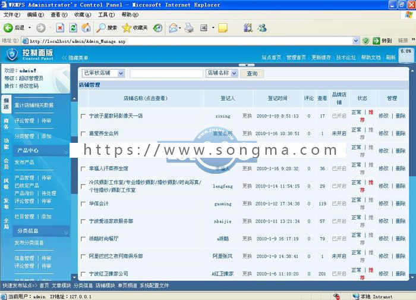This screenshot has height=300, width=416.
Task: Click the Print printer icon
Action: pos(189,27)
